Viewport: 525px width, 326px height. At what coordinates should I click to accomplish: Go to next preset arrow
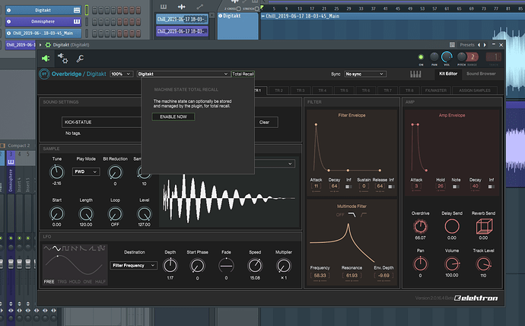coord(485,45)
